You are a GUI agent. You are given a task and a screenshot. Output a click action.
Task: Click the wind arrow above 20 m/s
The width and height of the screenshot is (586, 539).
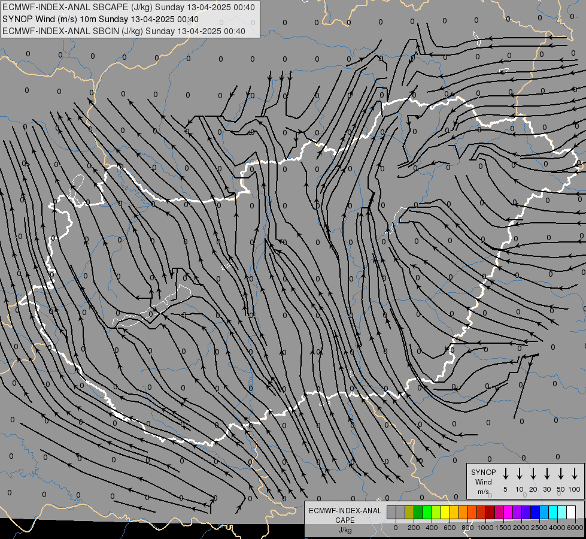point(533,473)
